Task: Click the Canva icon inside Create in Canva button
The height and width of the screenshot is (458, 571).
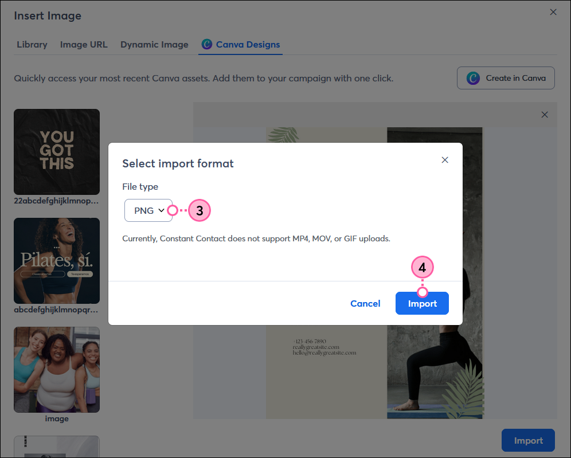Action: pos(472,78)
